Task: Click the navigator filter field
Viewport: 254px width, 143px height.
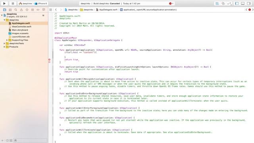Action: coord(30,141)
